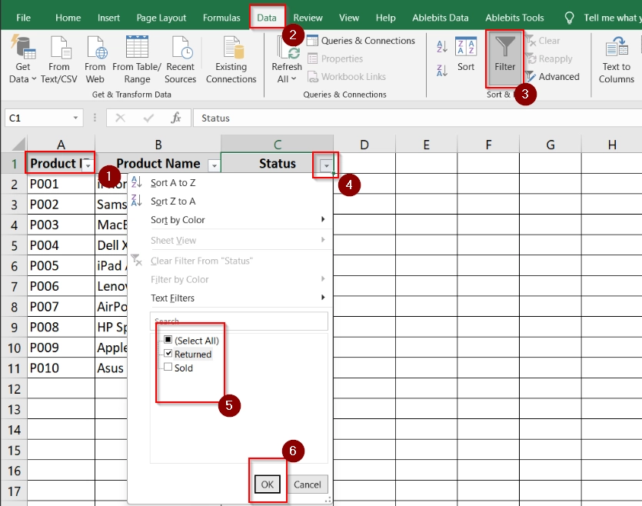Screen dimensions: 642x506
Task: Switch to the Review tab
Action: pos(308,18)
